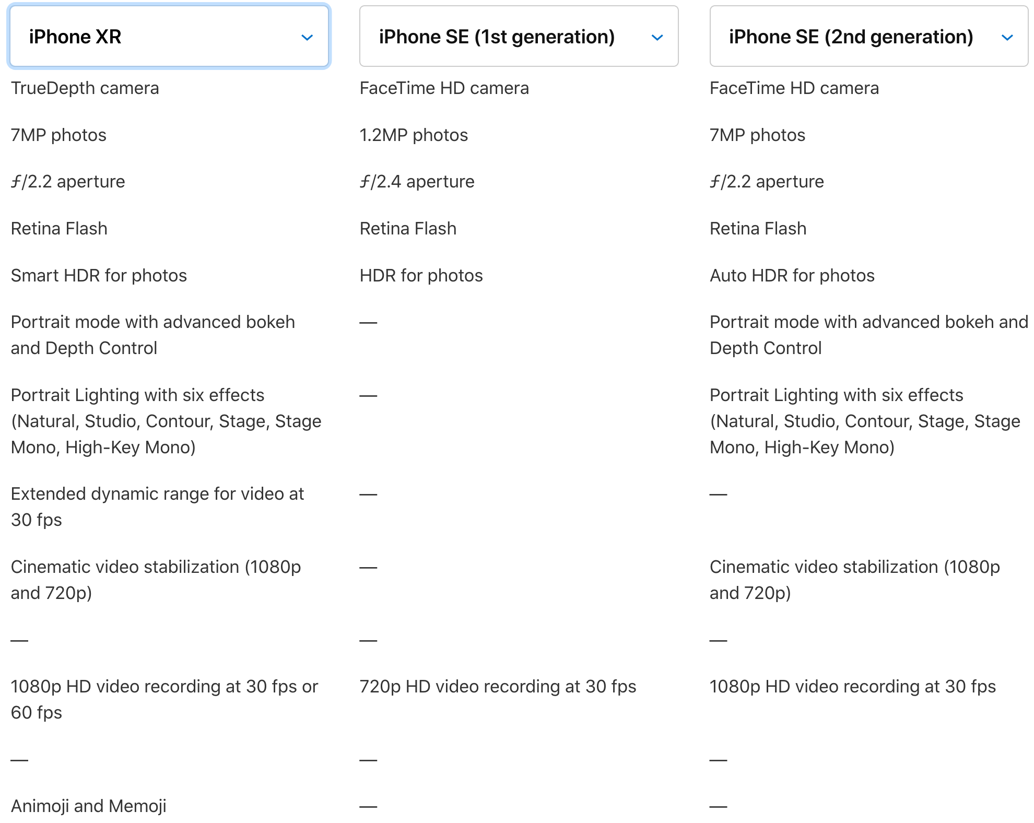Click 1.2MP column's plain HDR for photos text
The width and height of the screenshot is (1034, 823).
[x=421, y=276]
